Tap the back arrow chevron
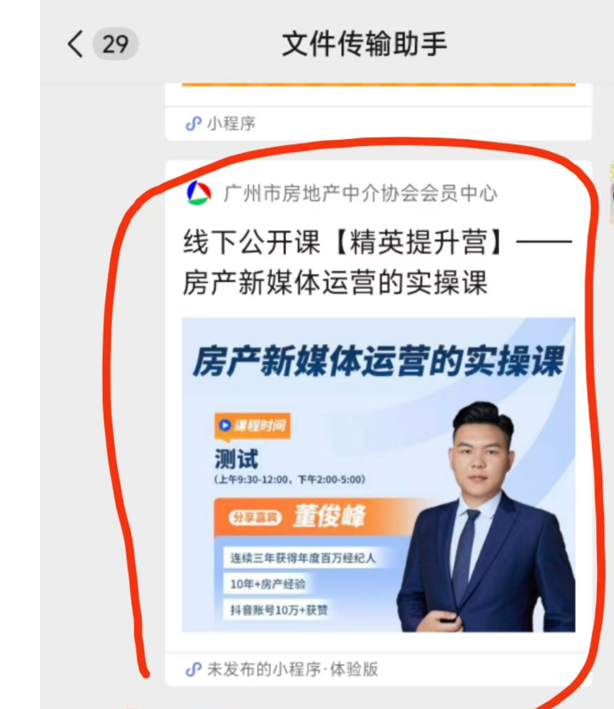Viewport: 614px width, 709px height. pyautogui.click(x=76, y=44)
